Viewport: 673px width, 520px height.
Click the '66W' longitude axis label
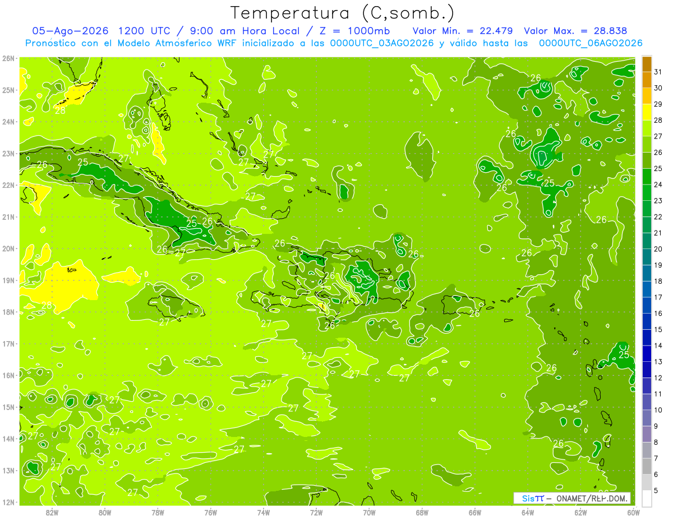coord(475,512)
